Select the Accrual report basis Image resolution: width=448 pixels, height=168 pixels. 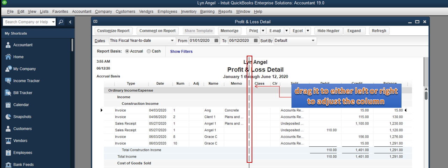point(127,51)
